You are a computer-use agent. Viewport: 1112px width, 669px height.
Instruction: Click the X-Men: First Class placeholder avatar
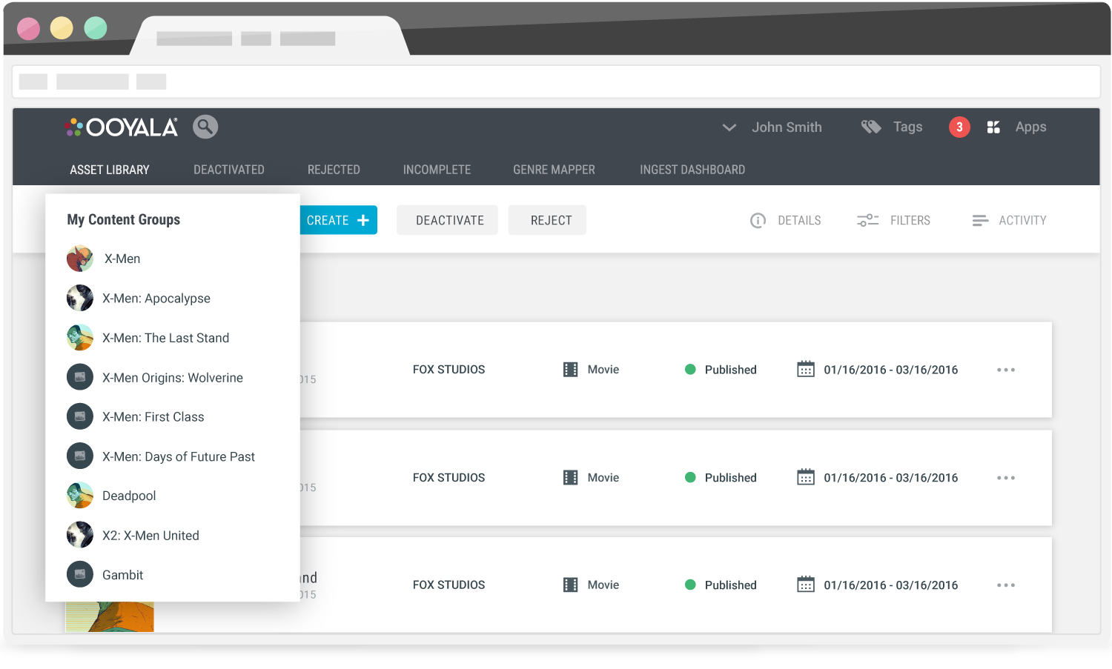(x=80, y=416)
